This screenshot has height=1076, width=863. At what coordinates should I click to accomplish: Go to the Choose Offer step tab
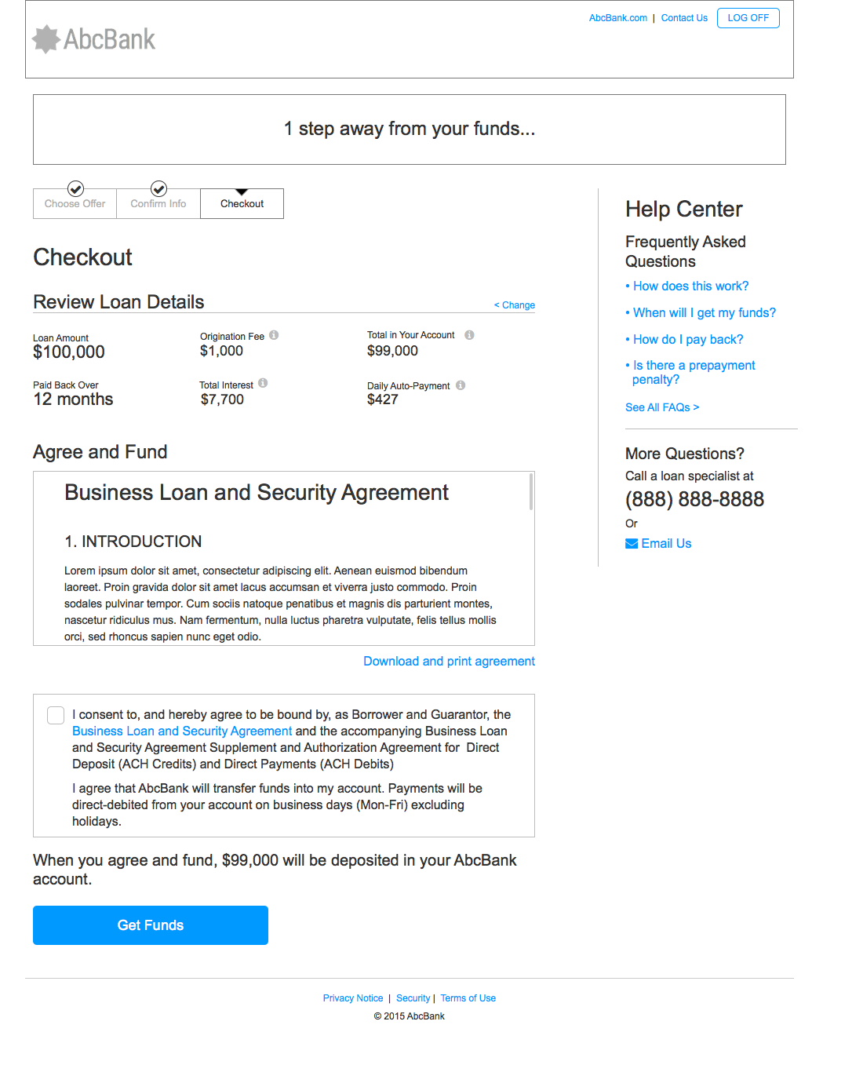75,204
